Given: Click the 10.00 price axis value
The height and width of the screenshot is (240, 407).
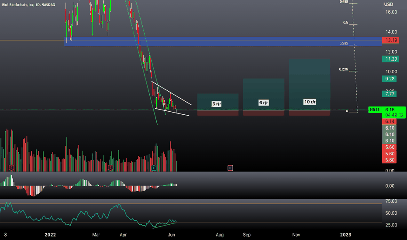Looking at the screenshot, I should pyautogui.click(x=391, y=72).
